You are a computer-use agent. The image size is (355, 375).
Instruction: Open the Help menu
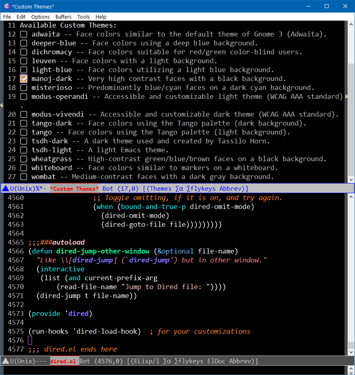tap(101, 17)
